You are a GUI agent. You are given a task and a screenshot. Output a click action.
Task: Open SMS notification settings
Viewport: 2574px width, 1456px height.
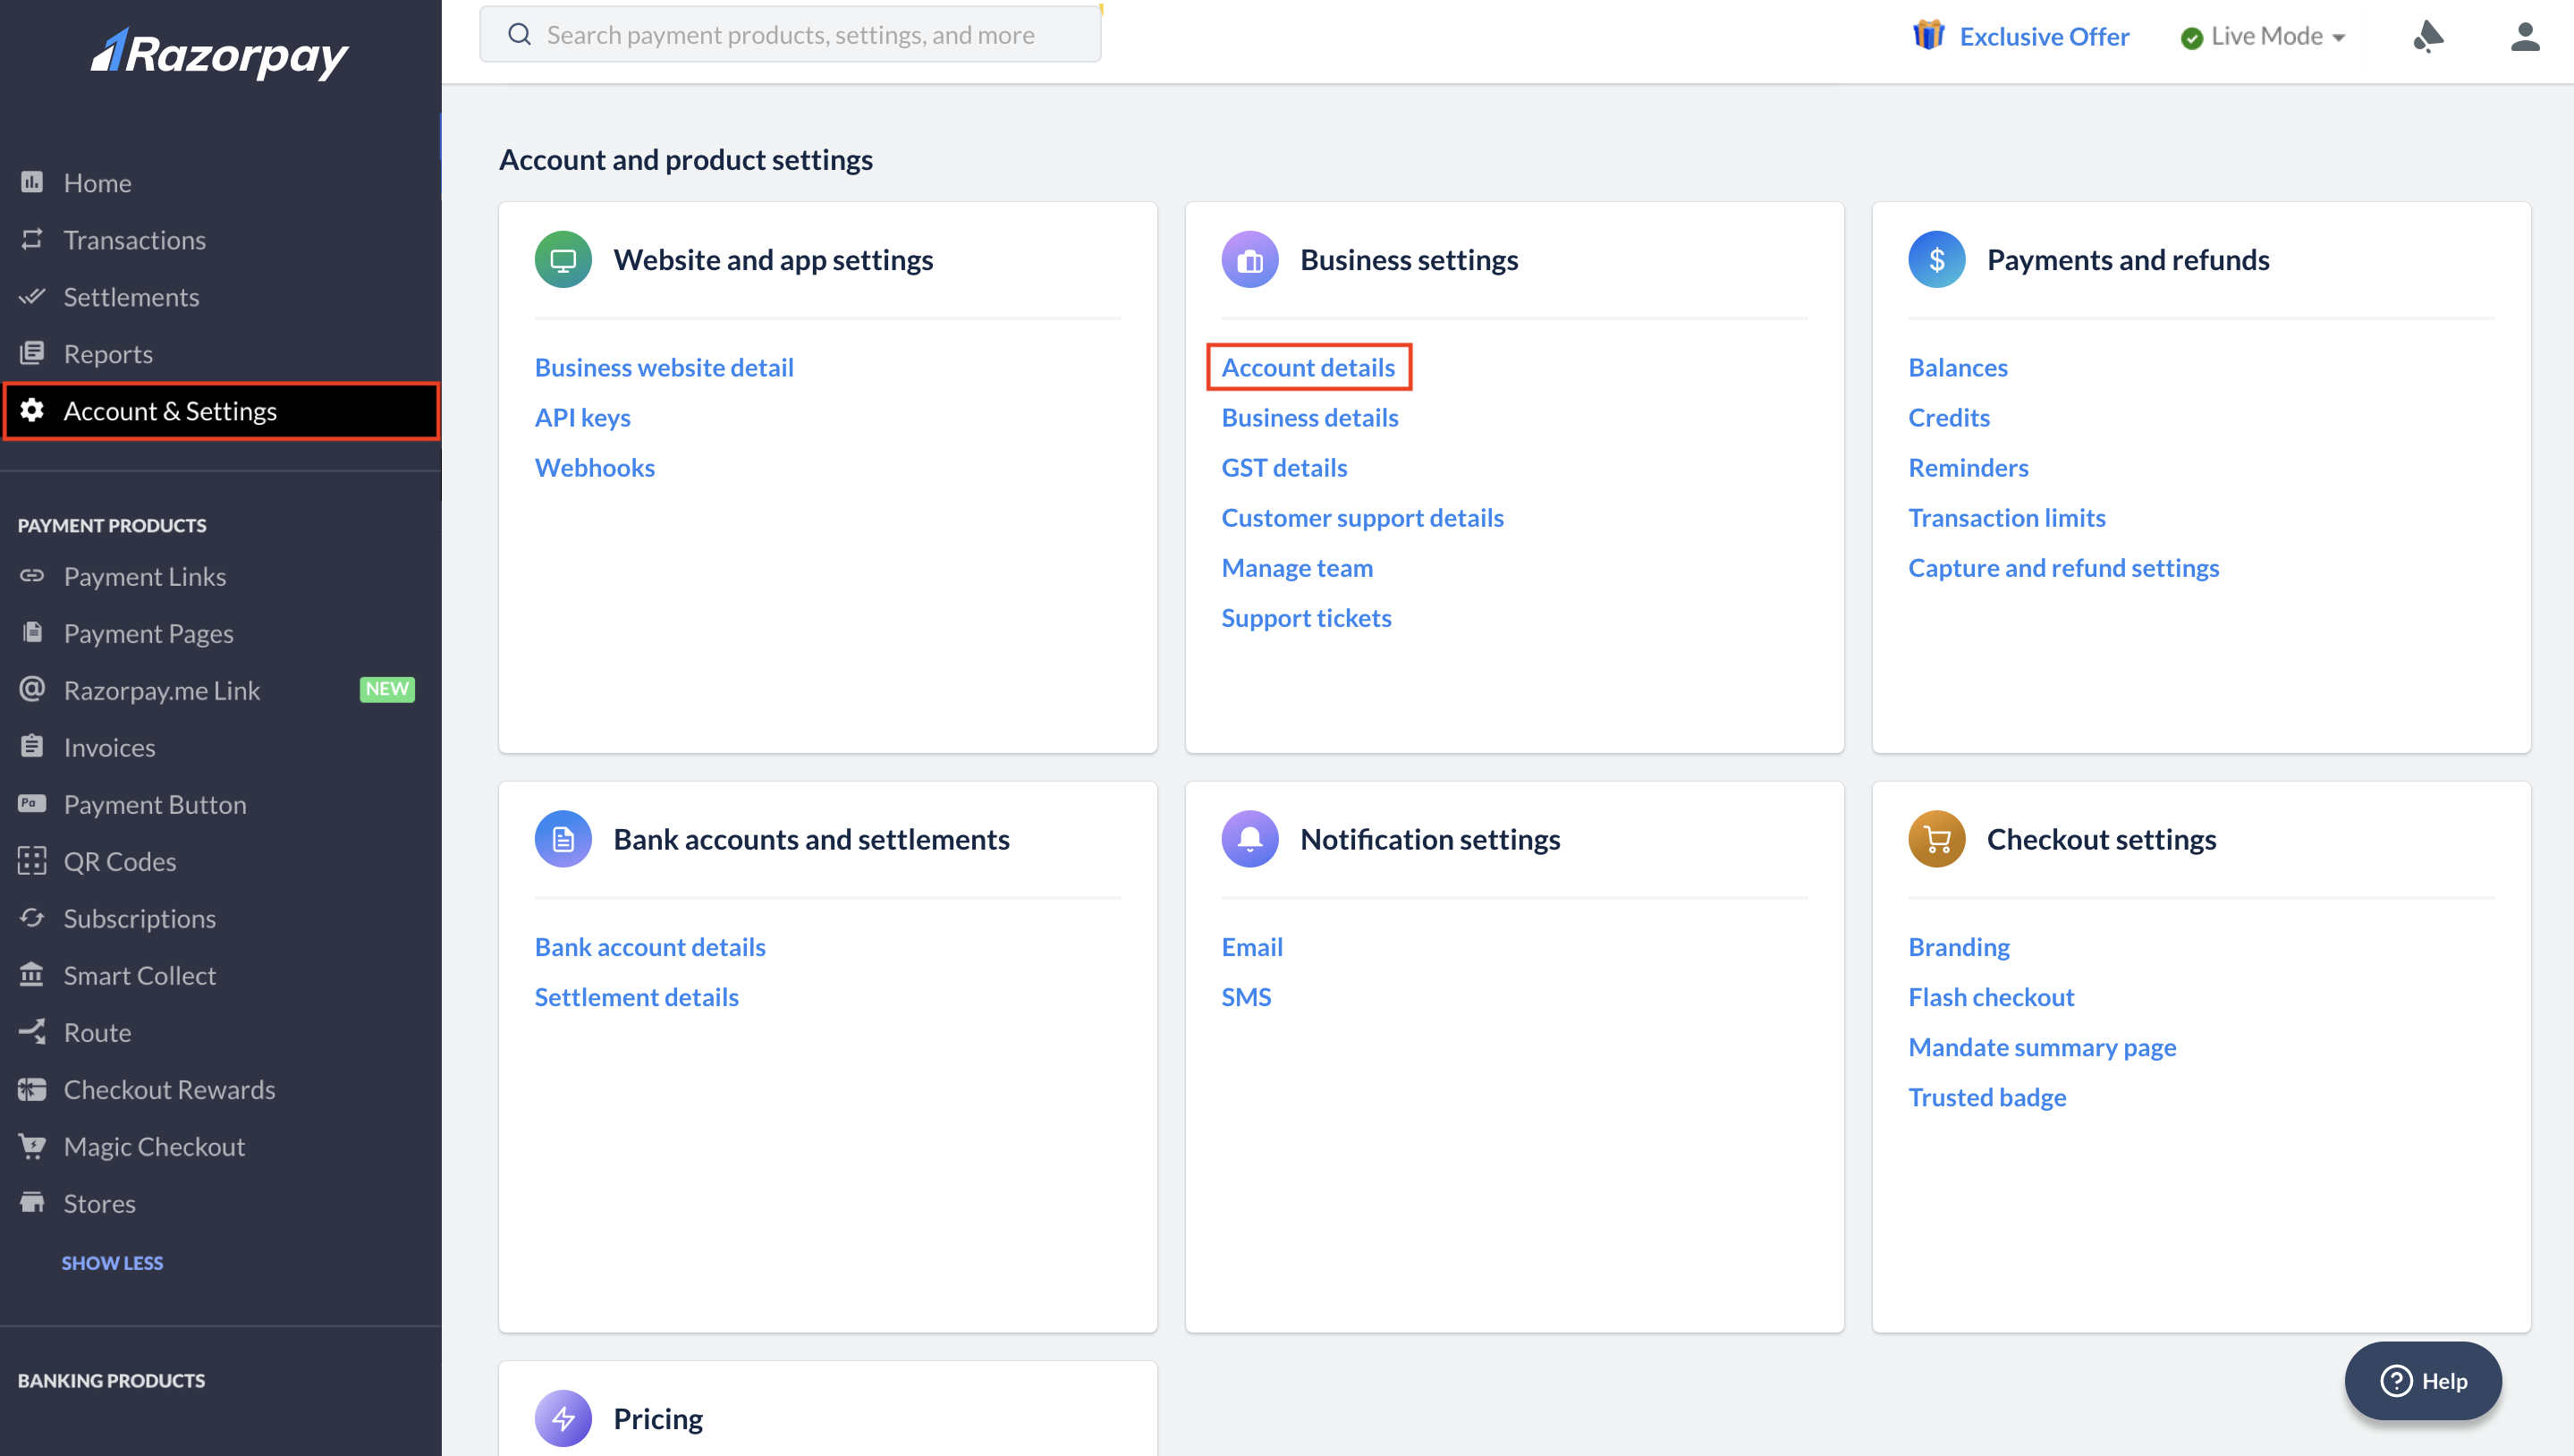tap(1246, 996)
